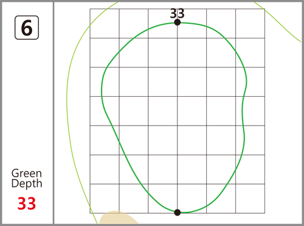Click the red 33 depth value

pos(27,203)
